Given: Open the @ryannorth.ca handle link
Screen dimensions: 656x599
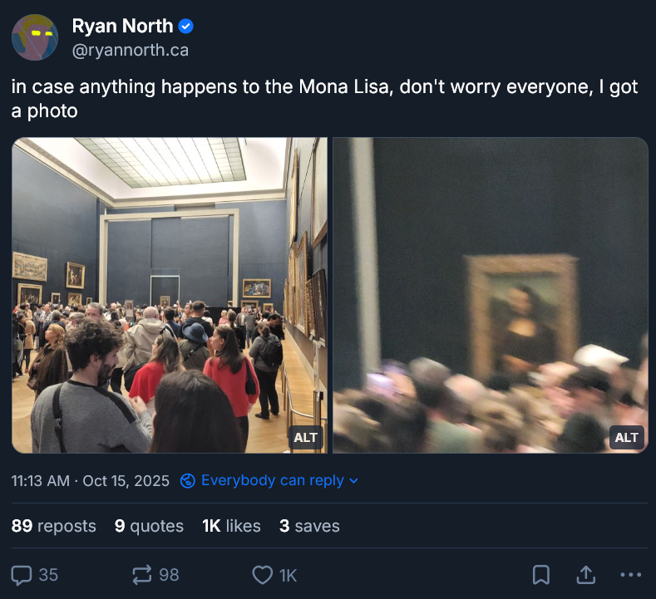Looking at the screenshot, I should [131, 50].
